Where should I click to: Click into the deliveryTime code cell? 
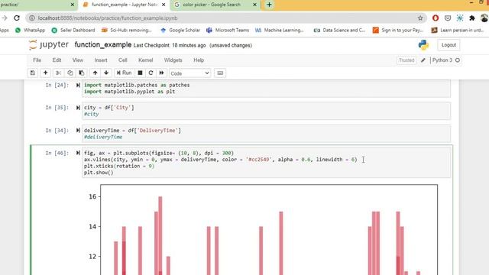pos(266,134)
